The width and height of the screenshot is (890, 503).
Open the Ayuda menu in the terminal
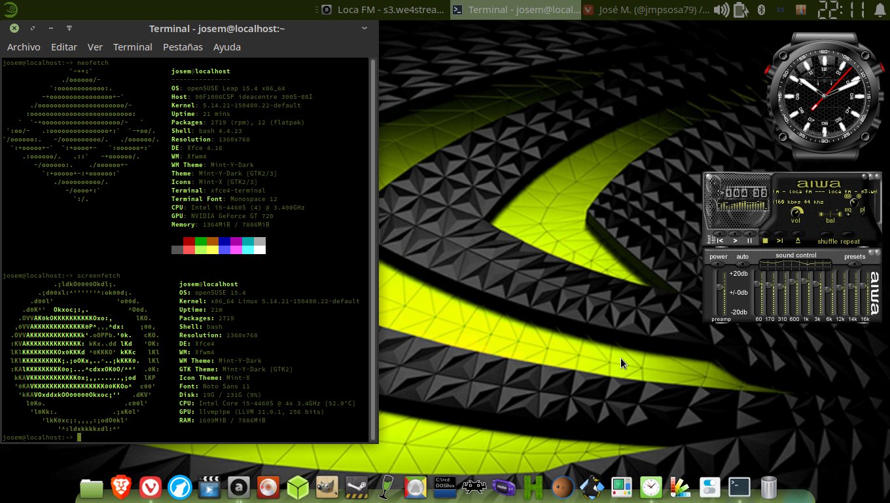(x=227, y=47)
